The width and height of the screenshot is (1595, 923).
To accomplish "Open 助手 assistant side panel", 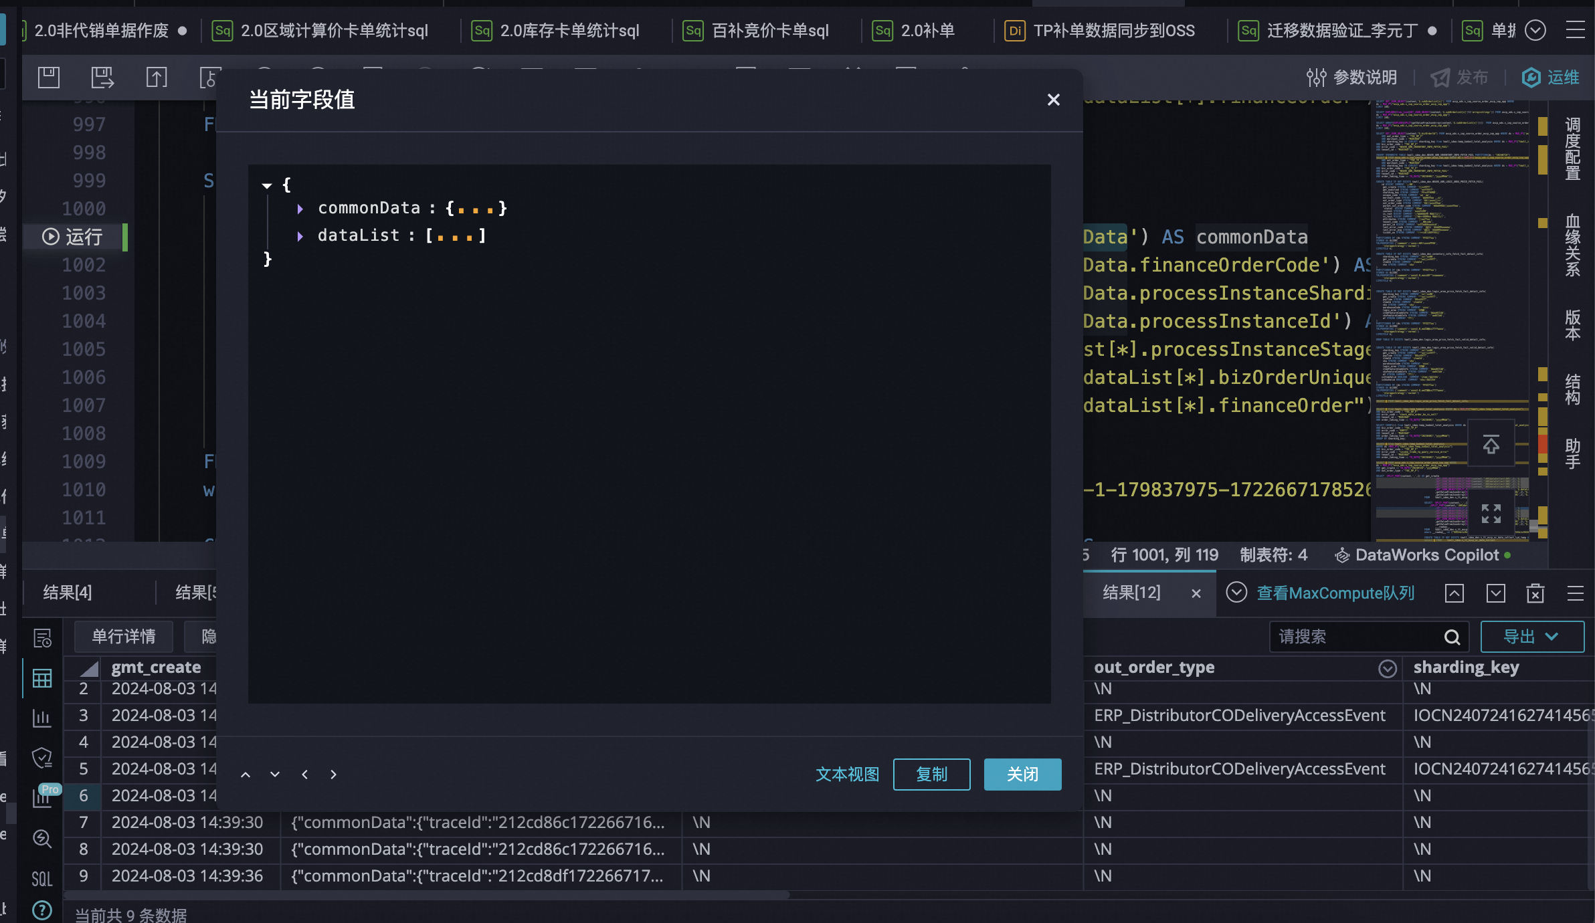I will (1572, 453).
